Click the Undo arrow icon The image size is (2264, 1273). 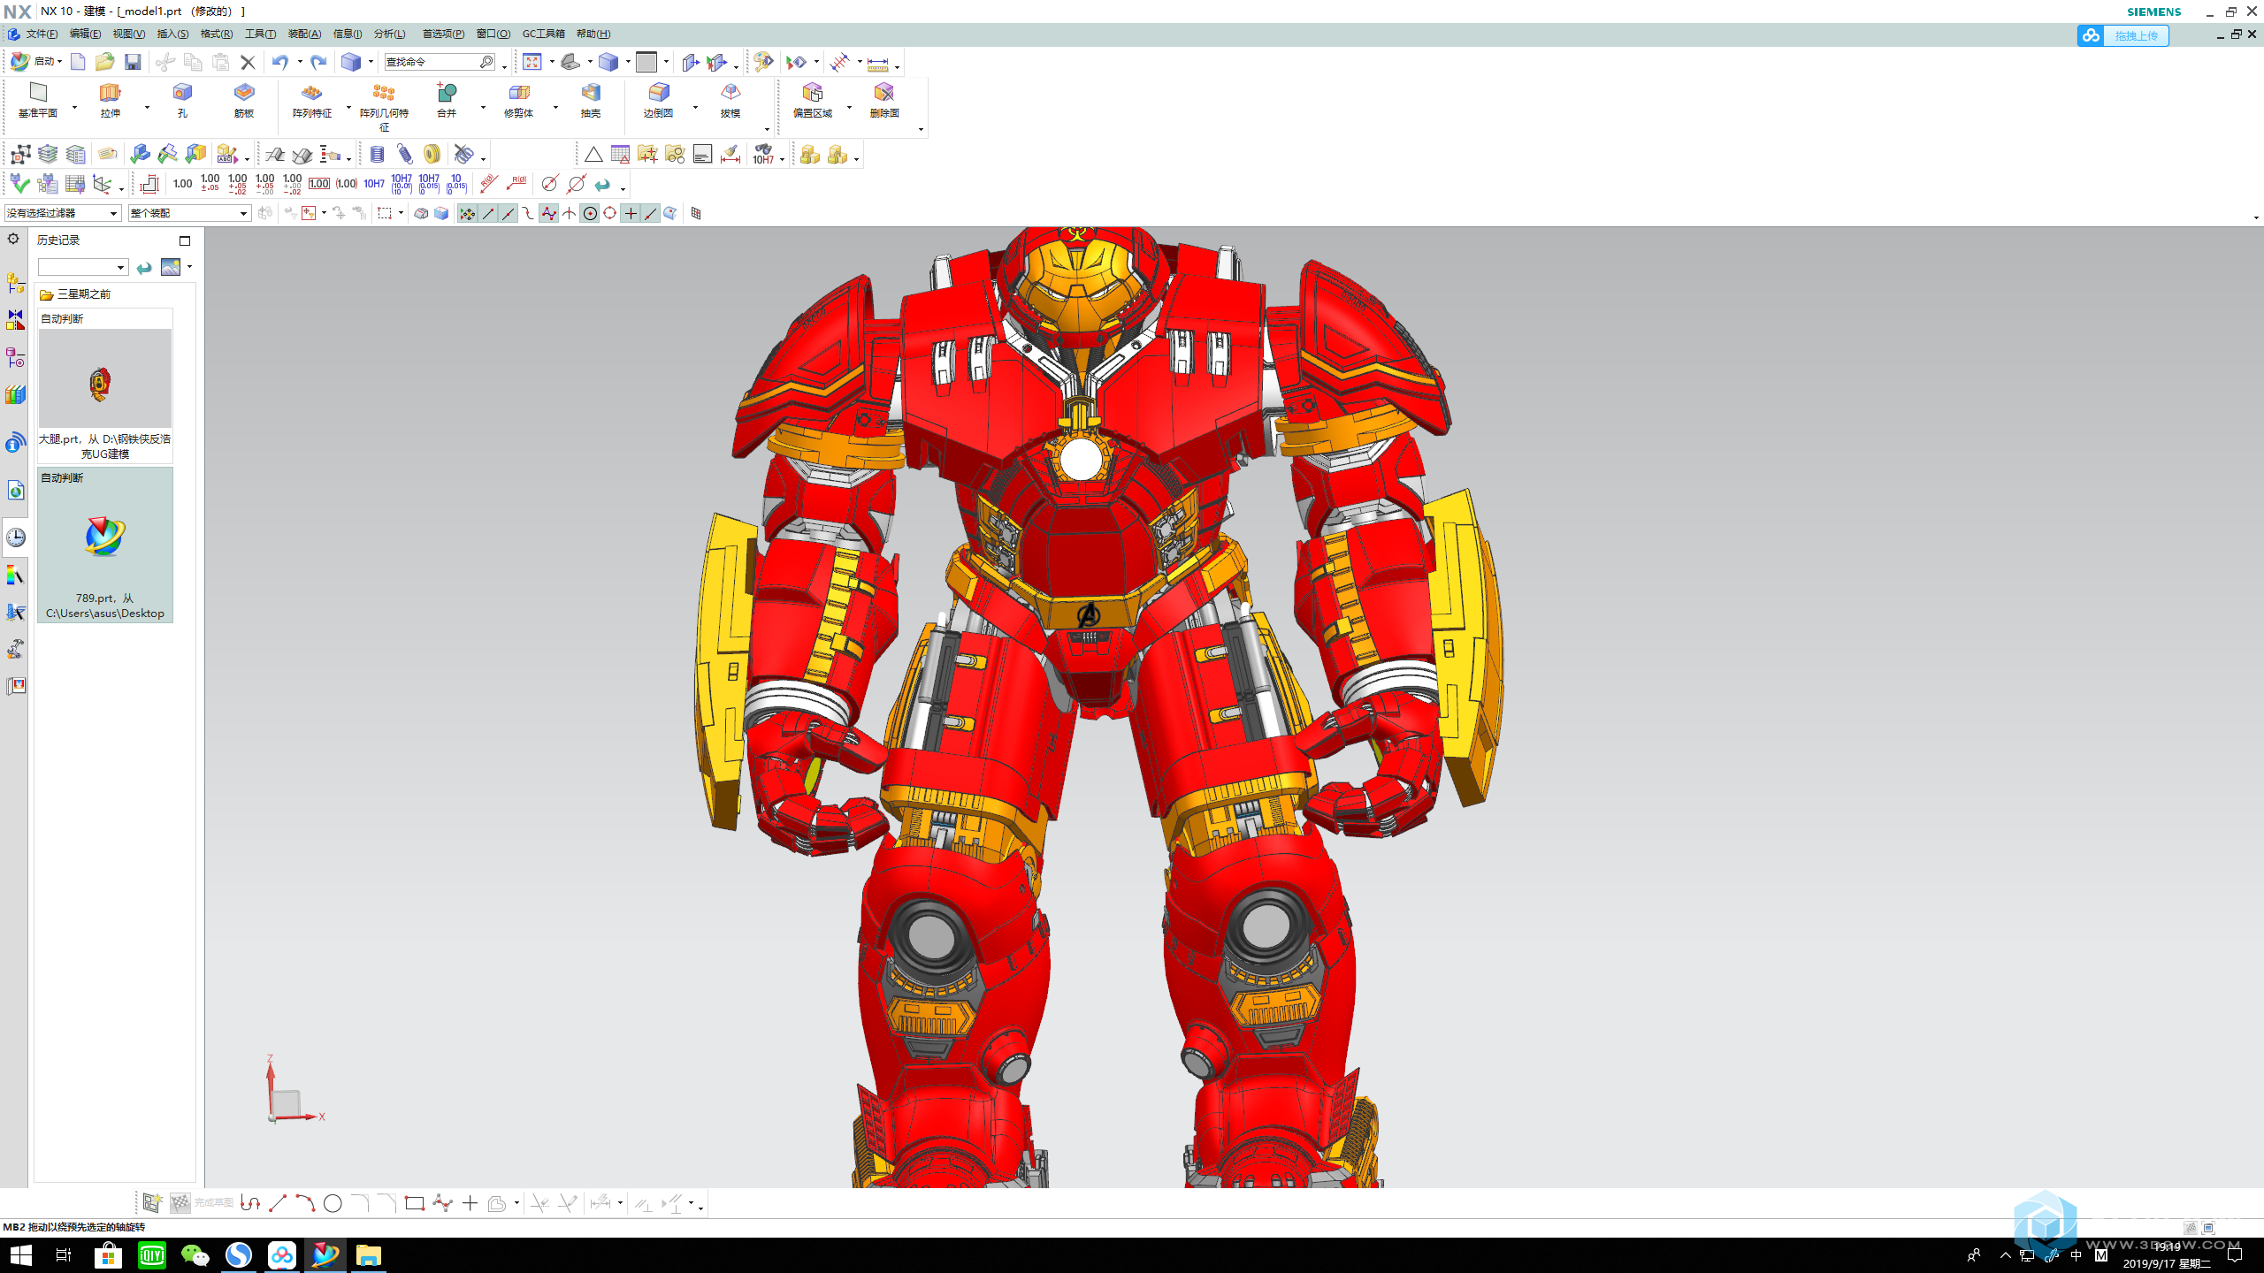click(280, 62)
